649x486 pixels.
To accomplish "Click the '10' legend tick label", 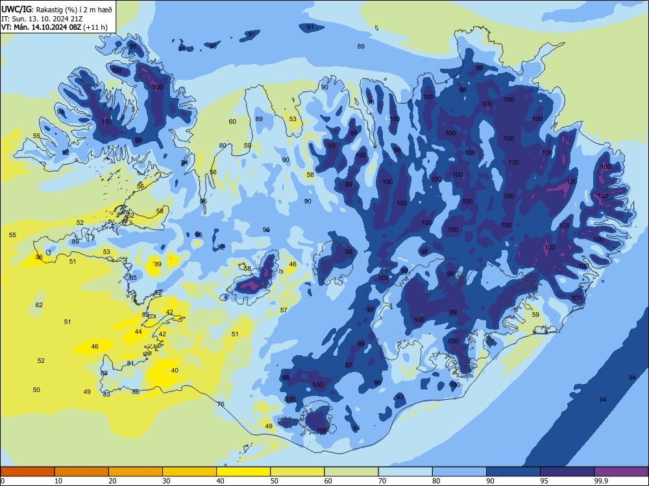I will coord(58,481).
